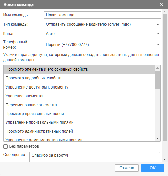Select Просмотр подробных свойств right

[79, 78]
